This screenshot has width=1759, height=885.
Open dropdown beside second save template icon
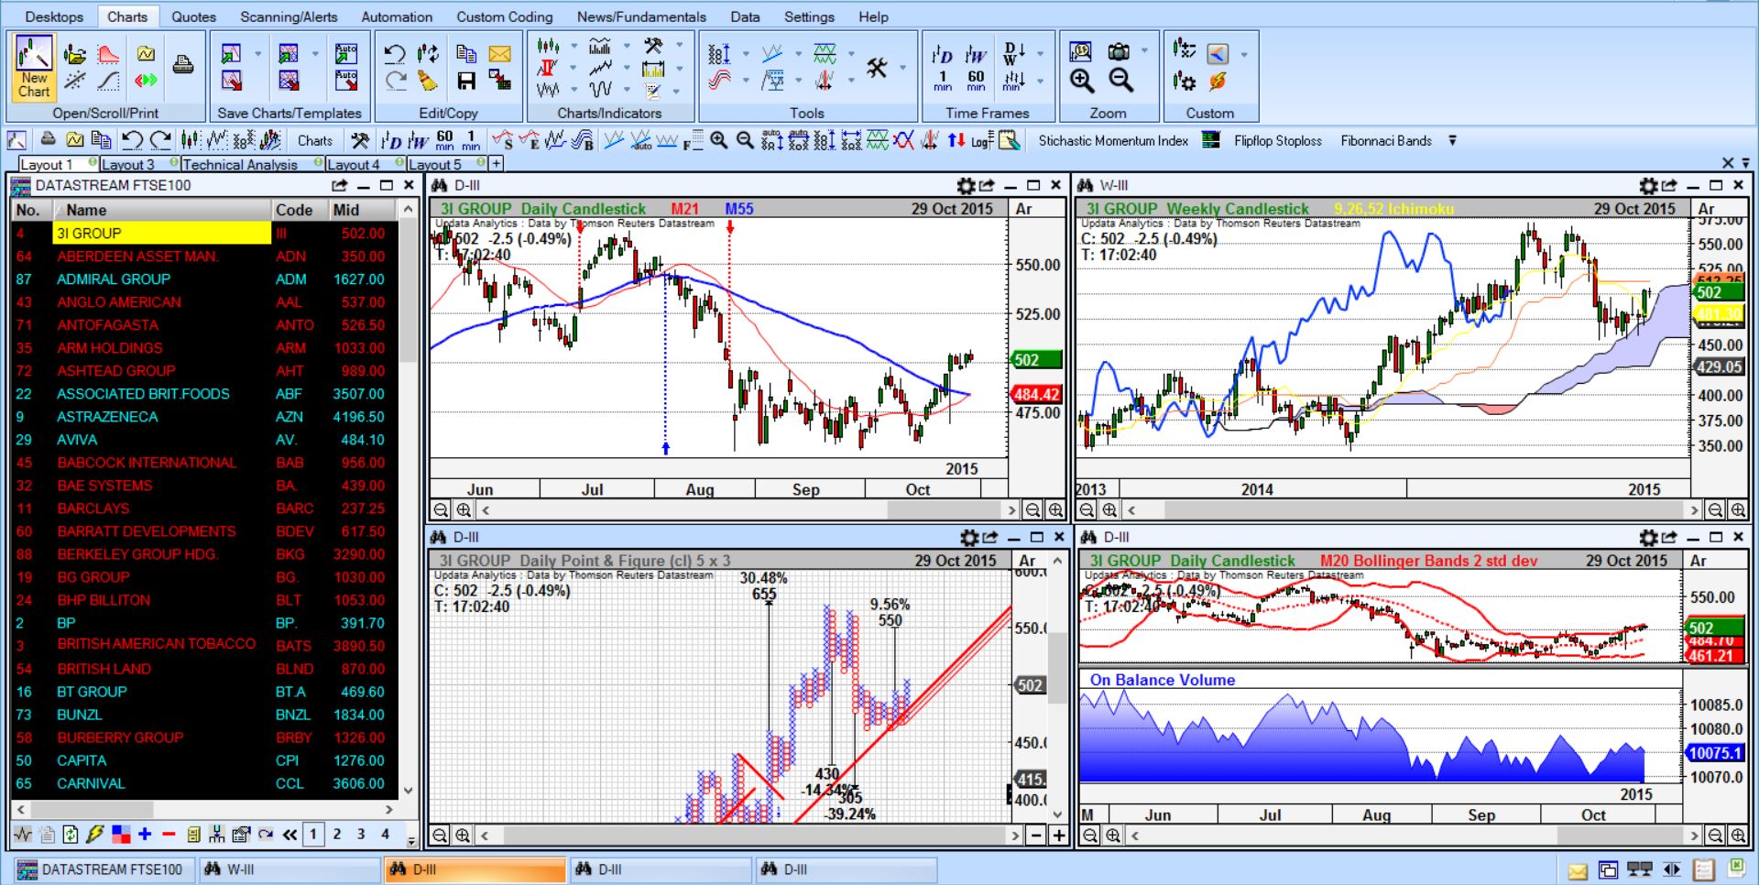coord(314,54)
